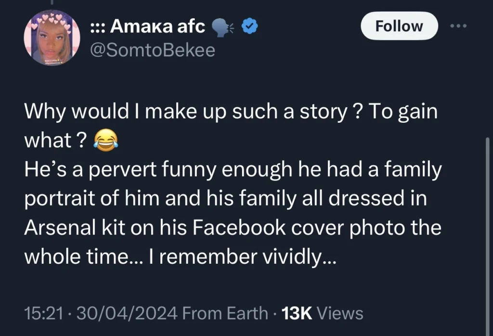Screen dimensions: 493x336
Task: Tap the verified checkmark to toggle profile details
Action: tap(248, 26)
